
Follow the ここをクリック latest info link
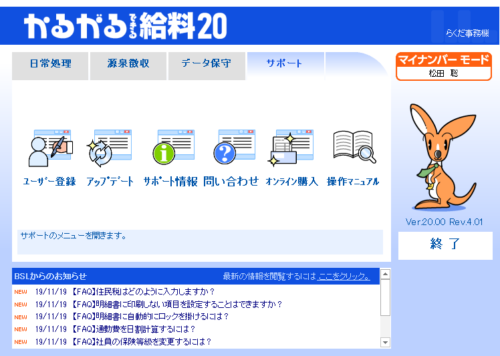(x=344, y=277)
